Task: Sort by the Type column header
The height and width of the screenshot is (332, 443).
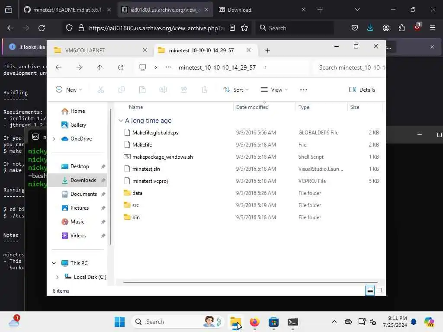Action: 304,107
